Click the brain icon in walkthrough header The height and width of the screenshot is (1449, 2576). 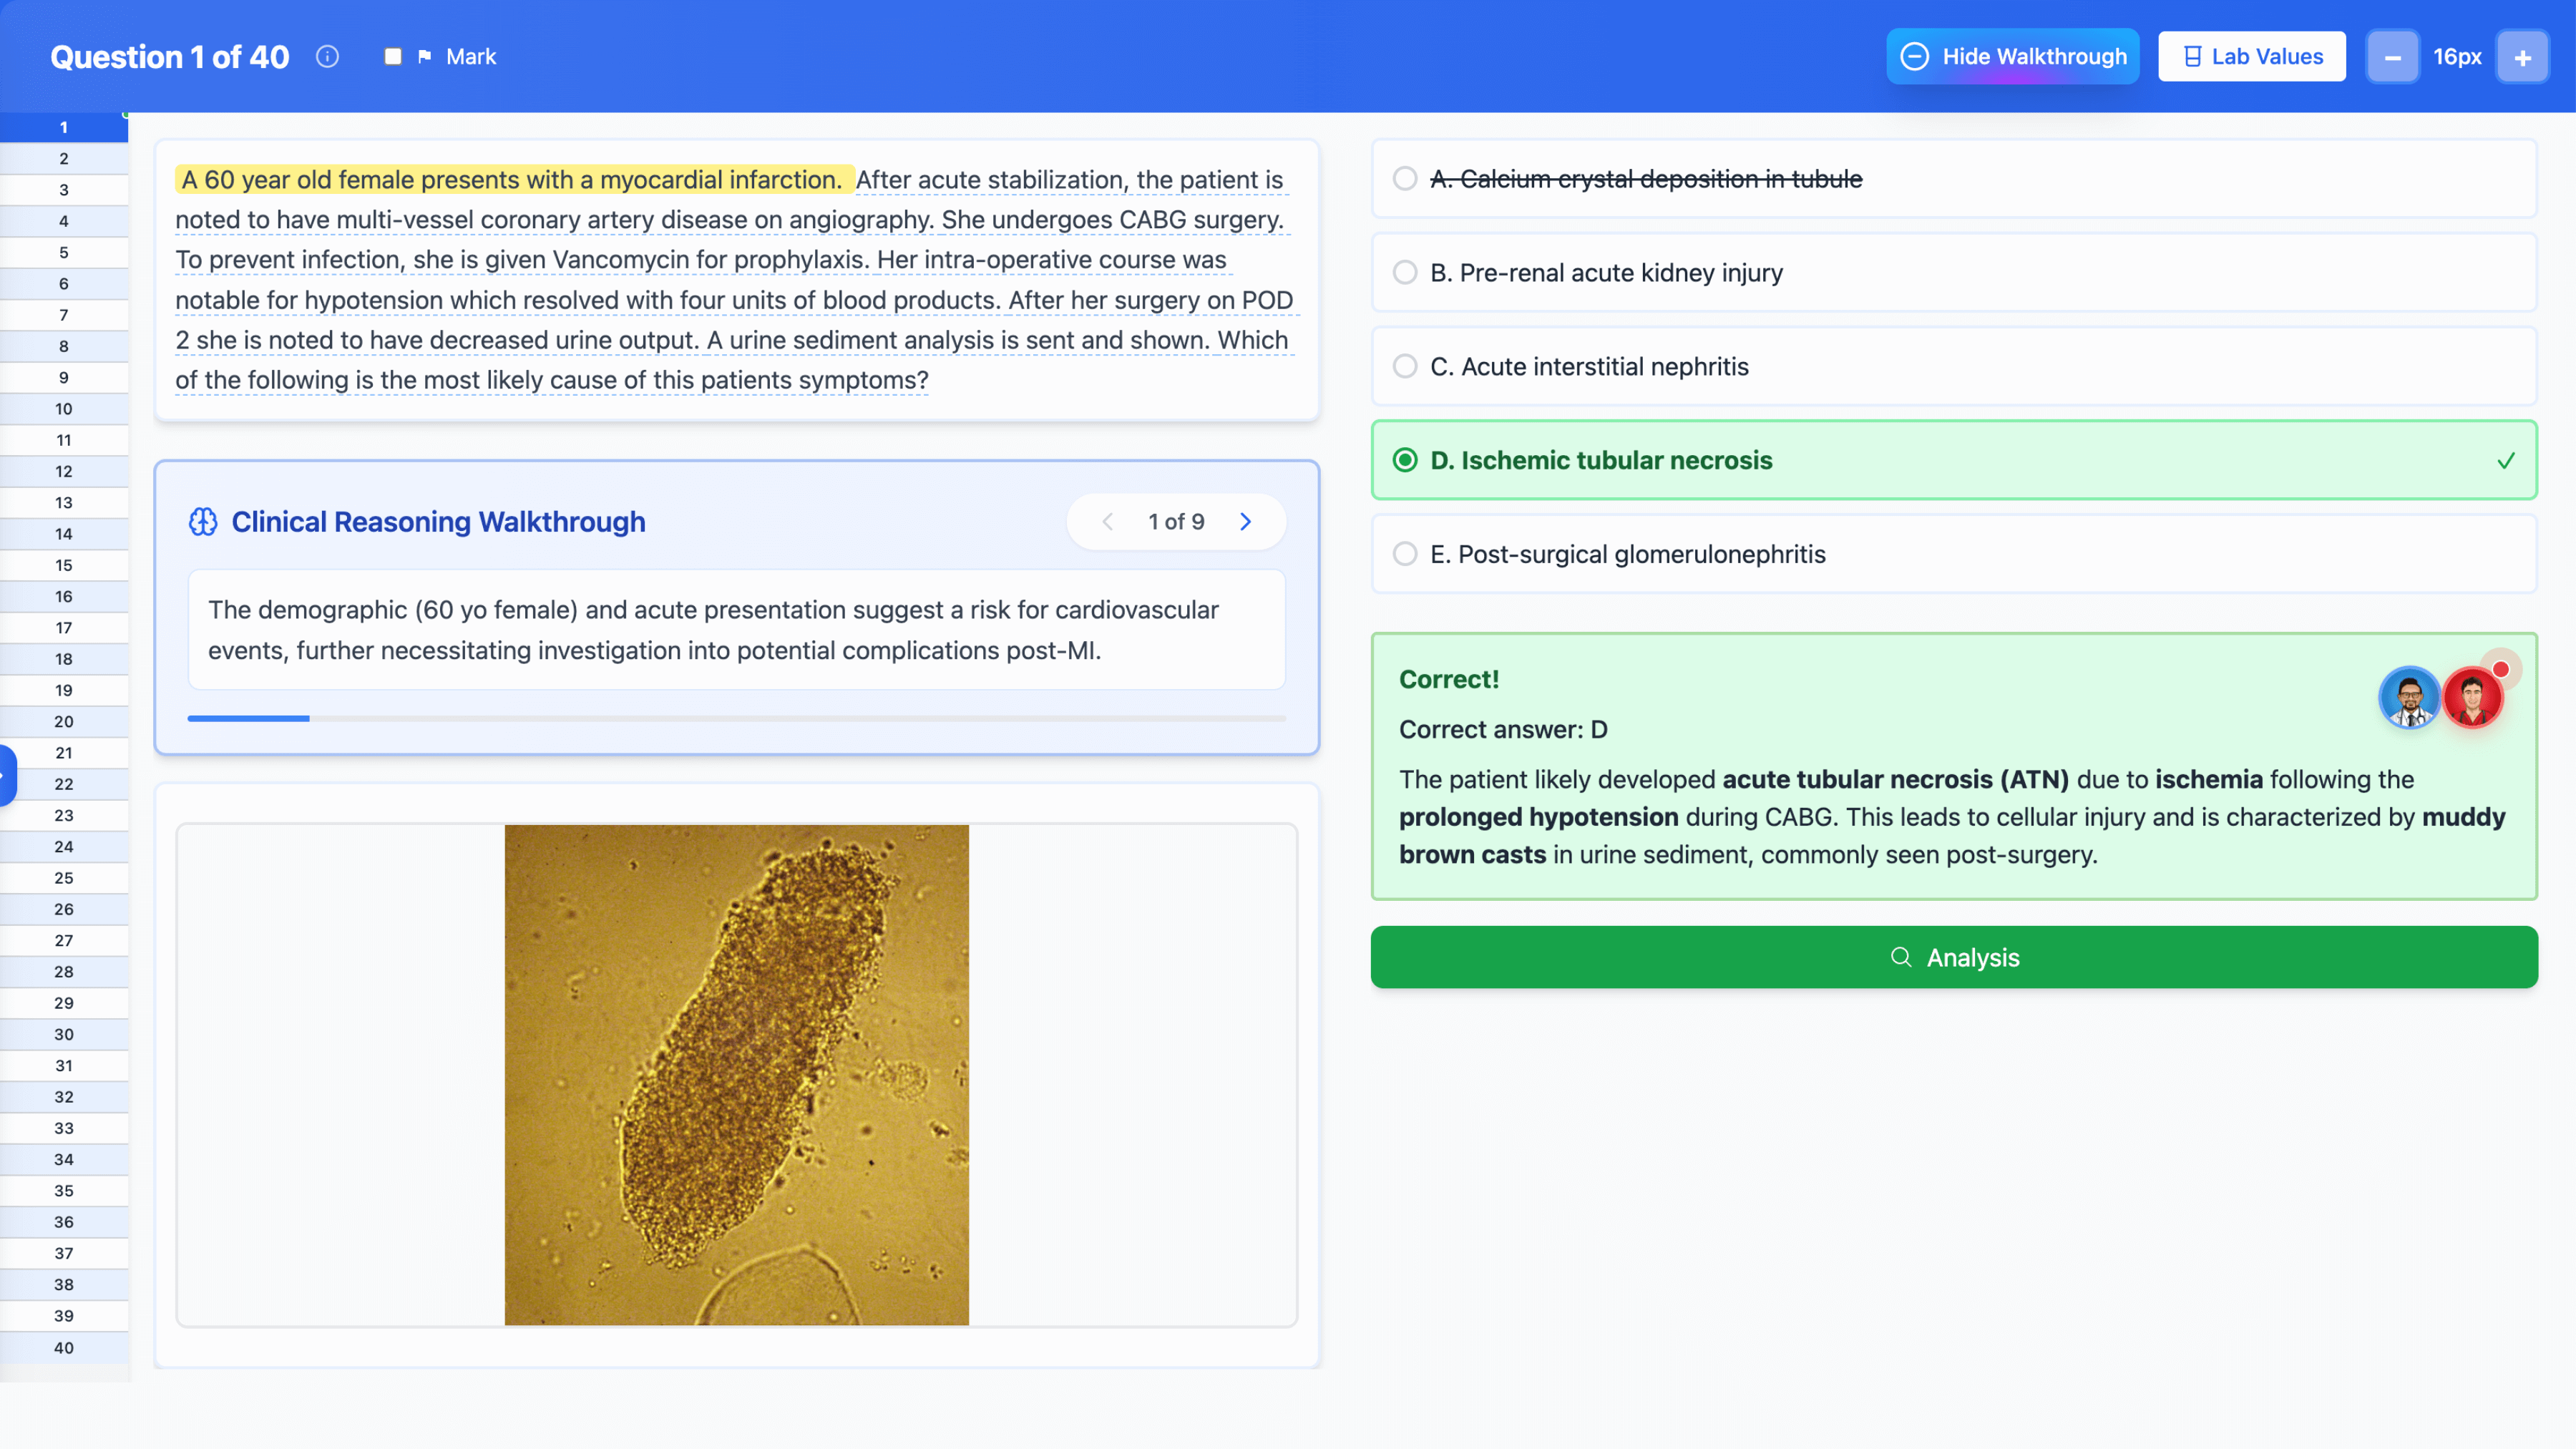click(203, 521)
